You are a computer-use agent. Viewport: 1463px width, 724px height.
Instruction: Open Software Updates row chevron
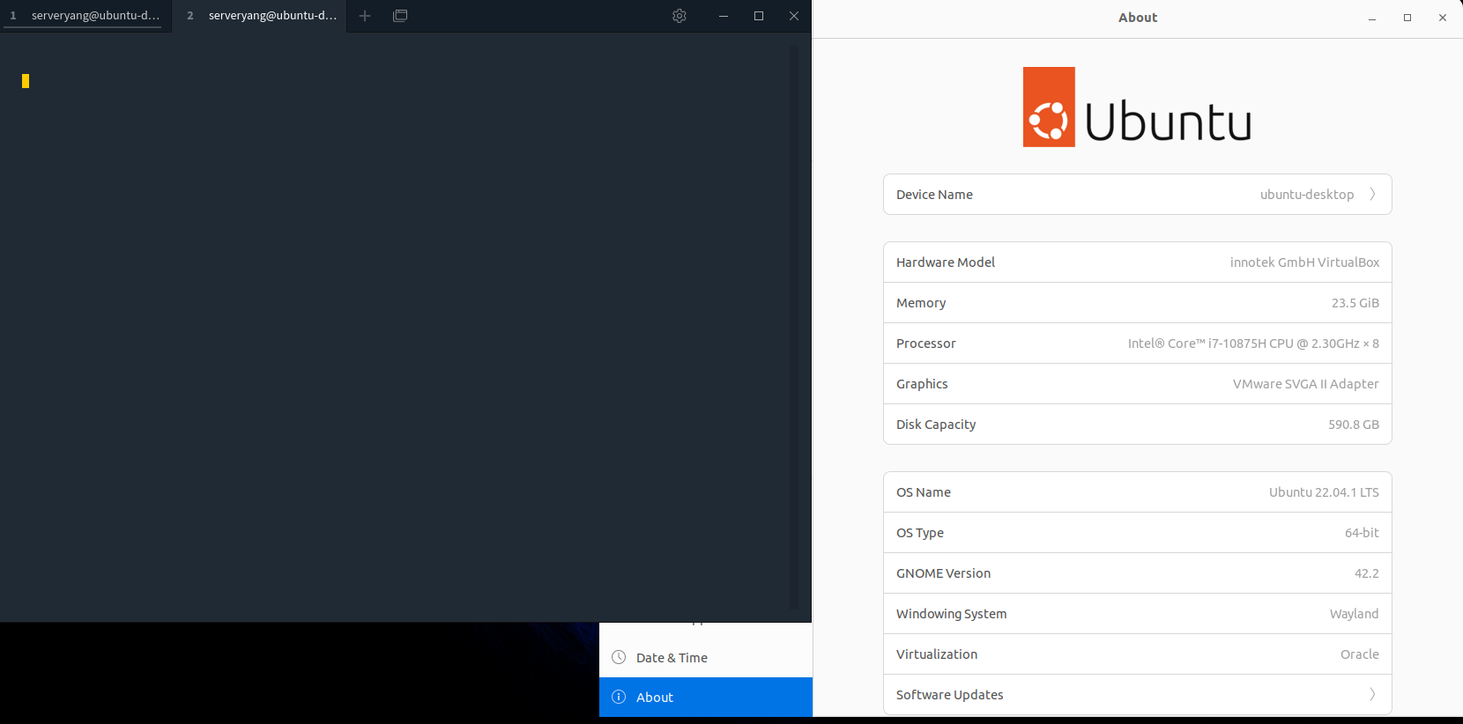tap(1372, 695)
